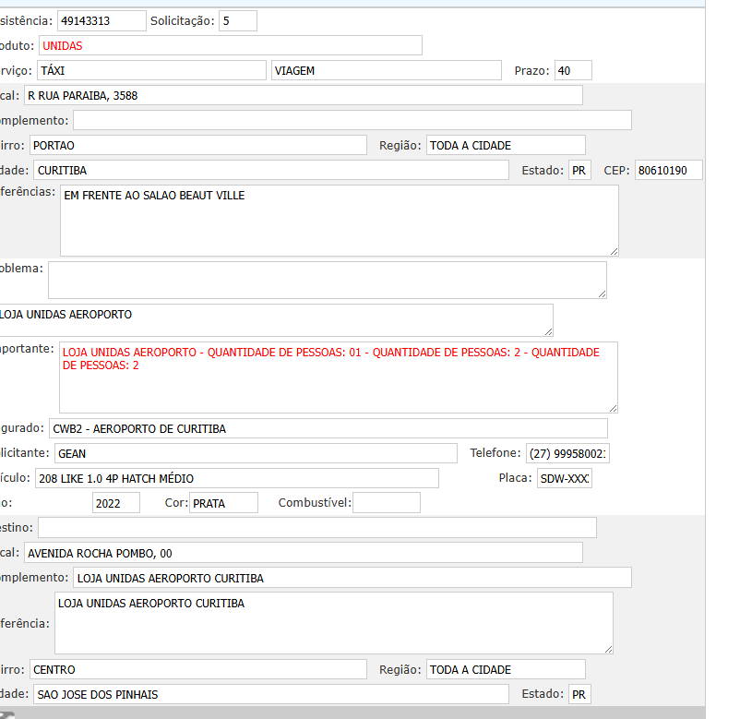This screenshot has height=719, width=740.
Task: Grab the Referências text area resize handle
Action: 614,252
